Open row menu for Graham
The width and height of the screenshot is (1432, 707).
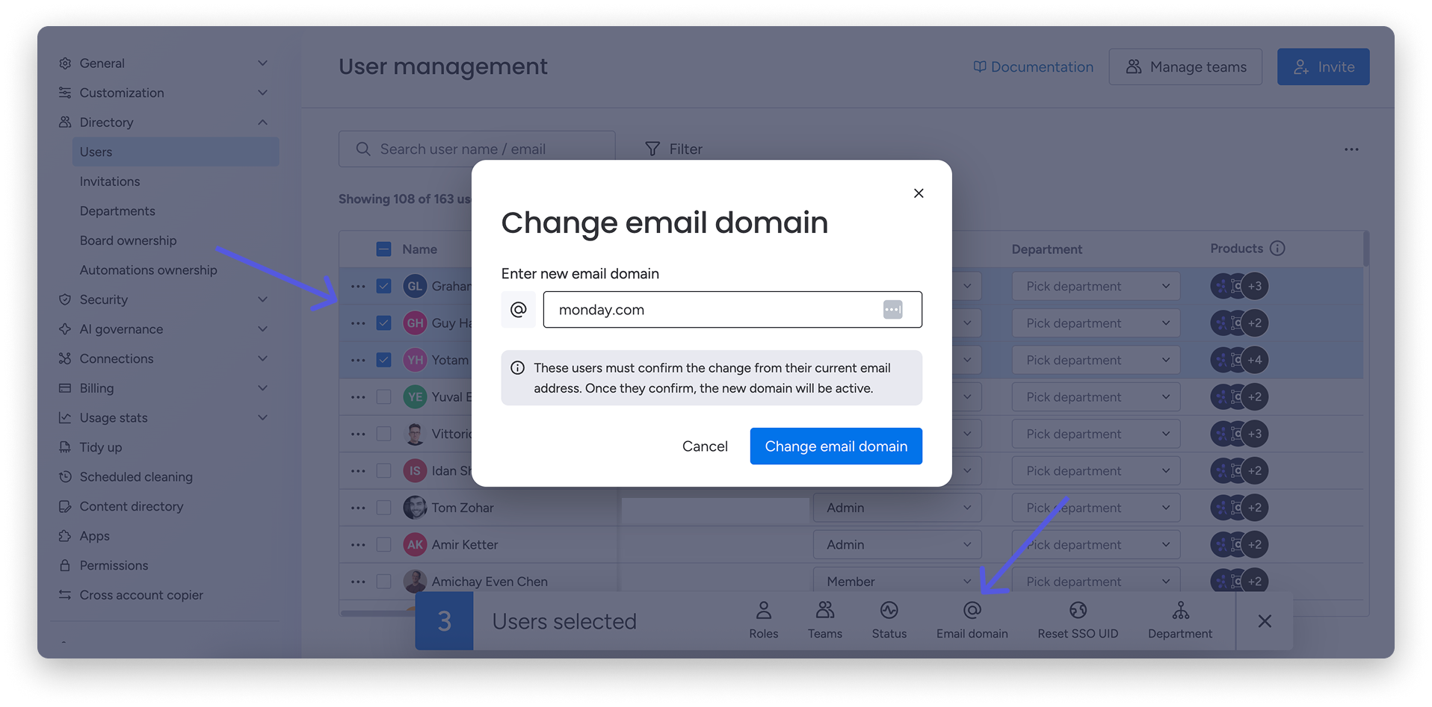tap(358, 286)
